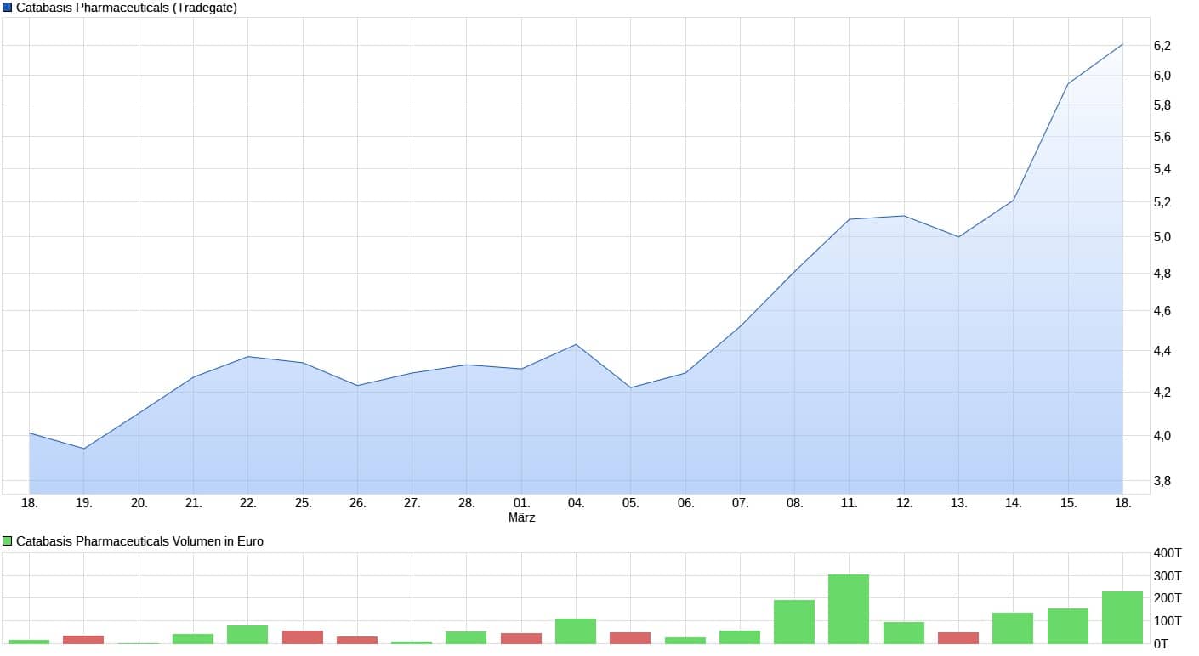Click the price line local peak on the 04th
The image size is (1199, 656).
point(577,344)
